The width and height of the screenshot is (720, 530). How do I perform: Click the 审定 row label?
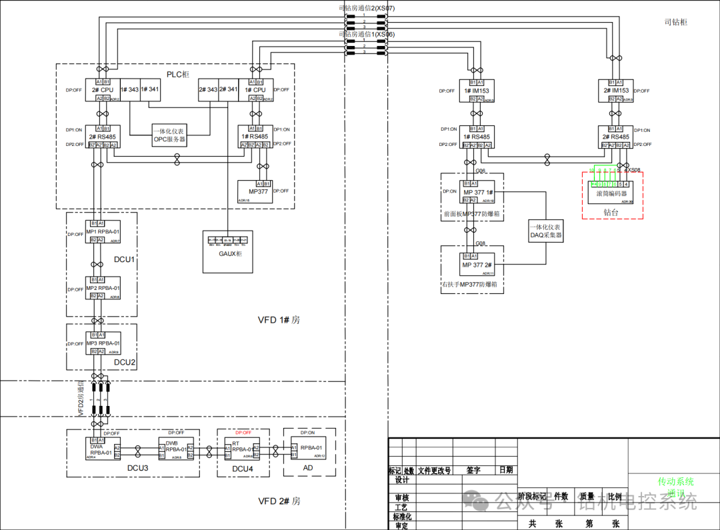401,525
